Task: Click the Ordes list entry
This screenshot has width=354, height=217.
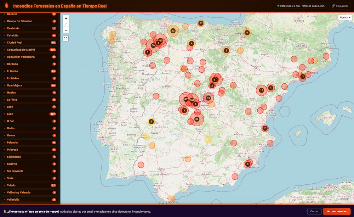Action: (x=30, y=128)
